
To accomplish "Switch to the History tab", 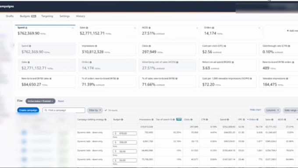I will click(81, 16).
